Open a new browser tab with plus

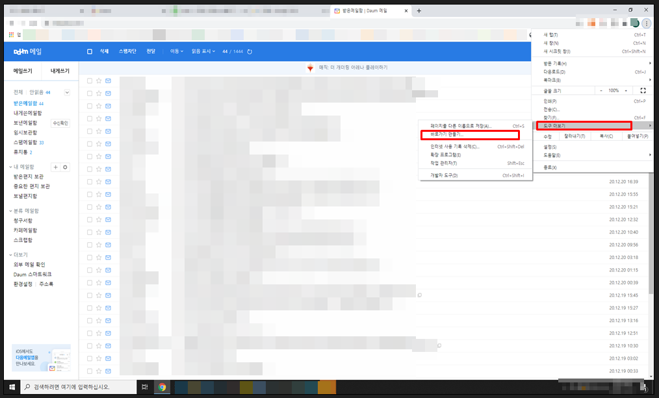pyautogui.click(x=419, y=11)
